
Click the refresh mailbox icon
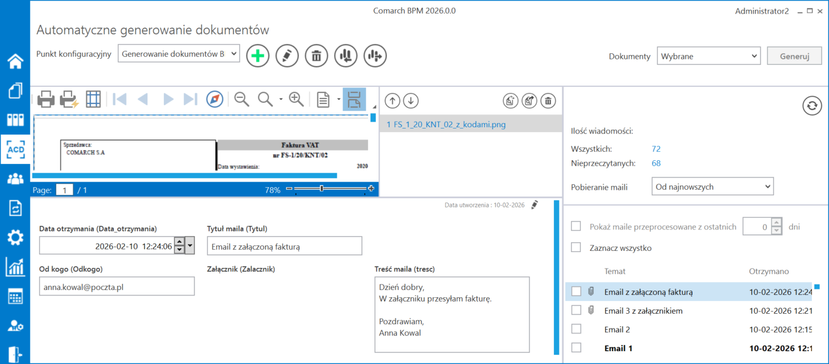pos(811,106)
